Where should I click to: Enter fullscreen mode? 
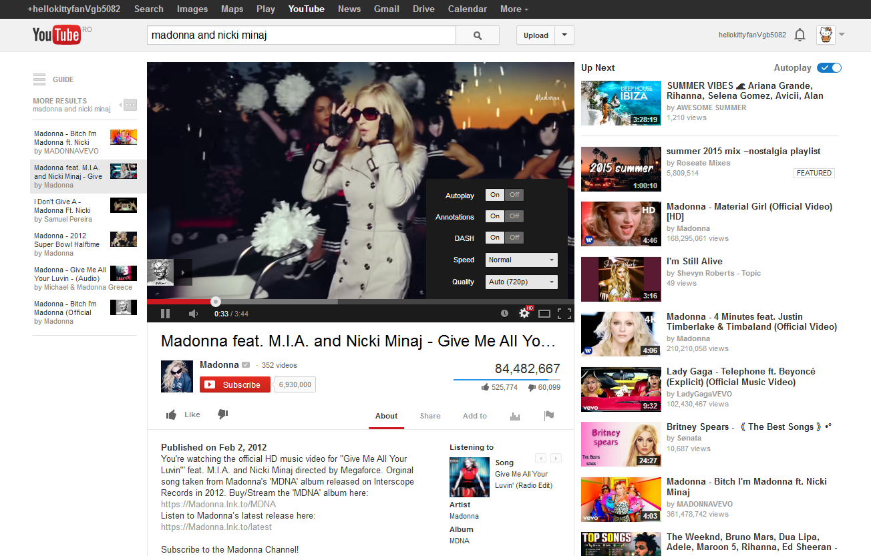[x=564, y=313]
